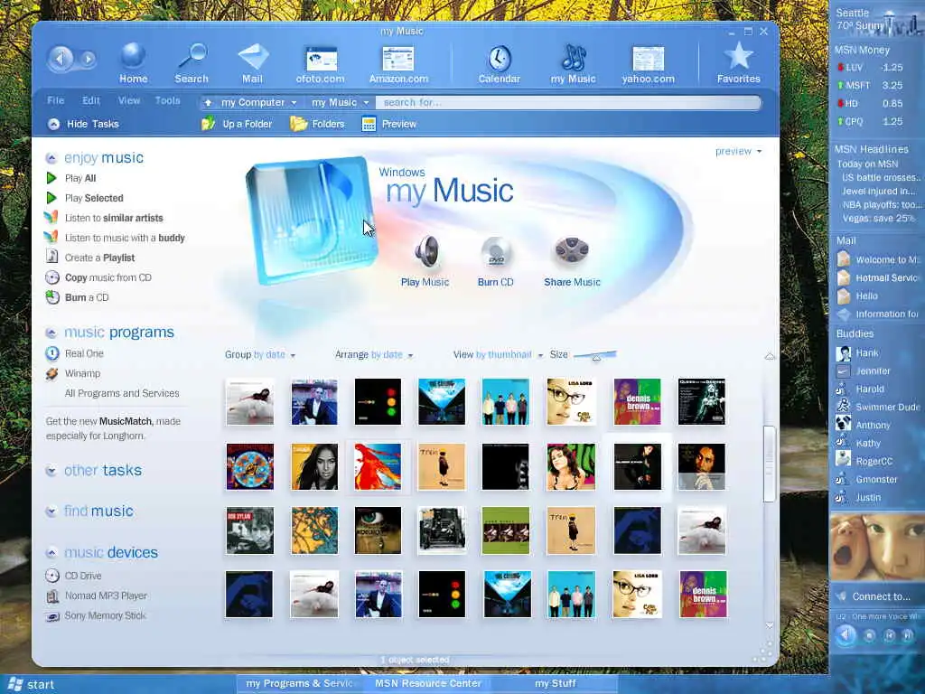925x694 pixels.
Task: Open the View by thumbnail dropdown
Action: pos(498,354)
